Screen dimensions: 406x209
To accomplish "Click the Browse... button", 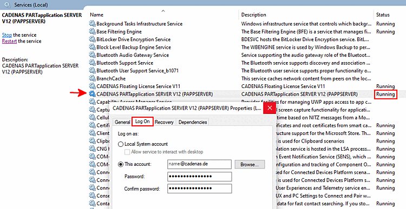I will coord(250,164).
